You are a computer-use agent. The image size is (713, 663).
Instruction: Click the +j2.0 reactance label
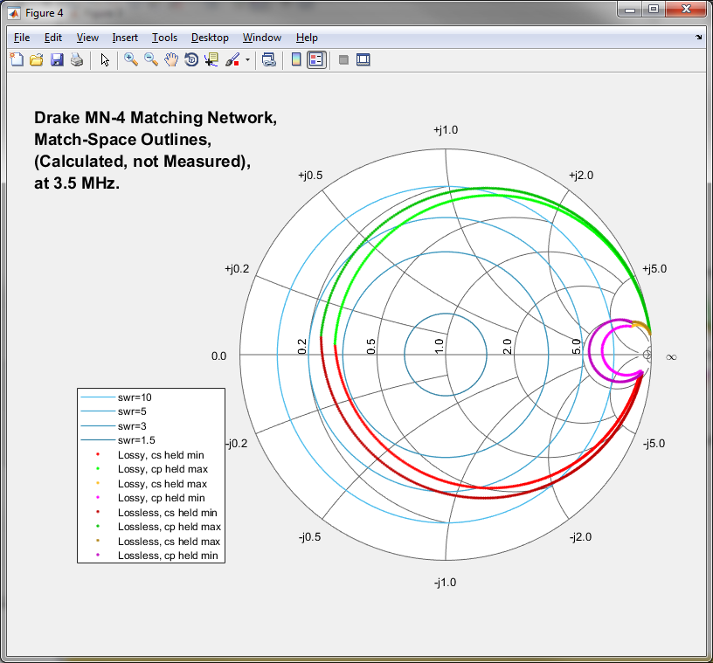pyautogui.click(x=581, y=176)
